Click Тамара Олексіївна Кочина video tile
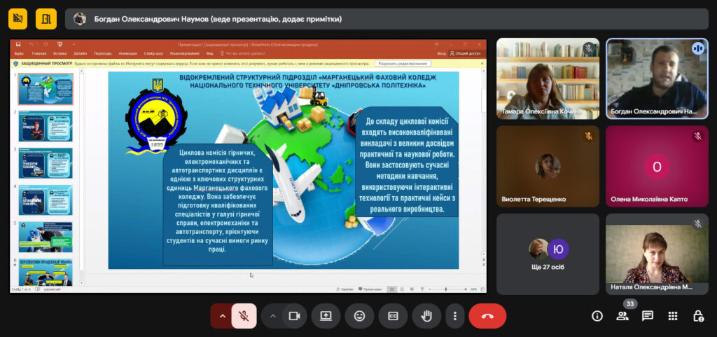This screenshot has height=337, width=717. point(548,78)
